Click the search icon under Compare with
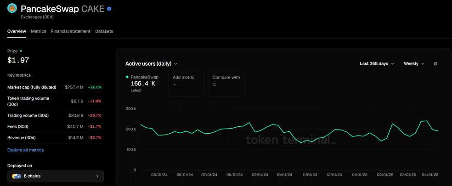 214,85
